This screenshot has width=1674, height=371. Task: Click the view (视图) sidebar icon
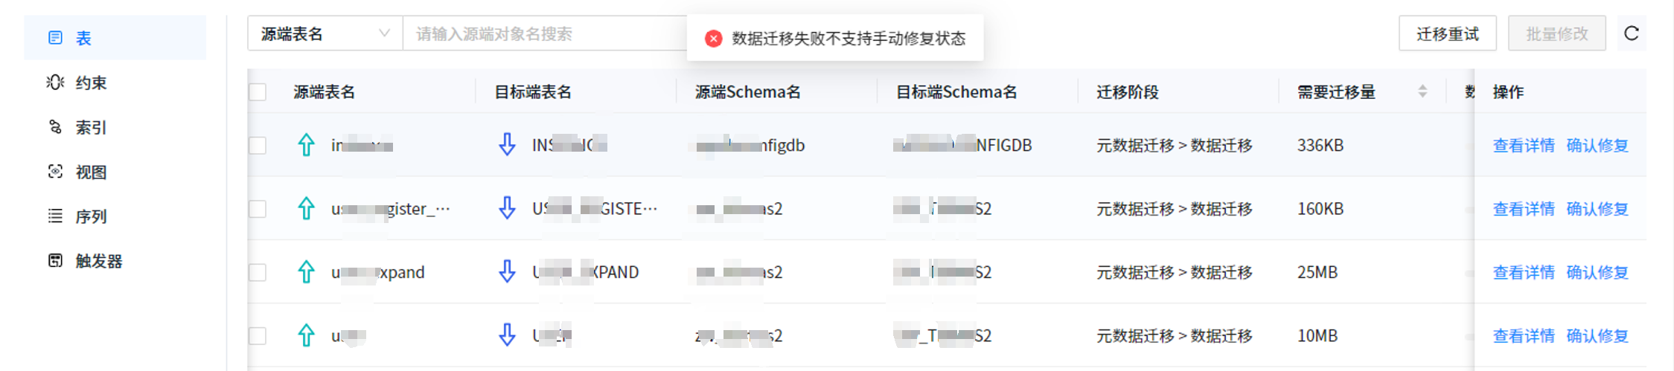pyautogui.click(x=55, y=172)
